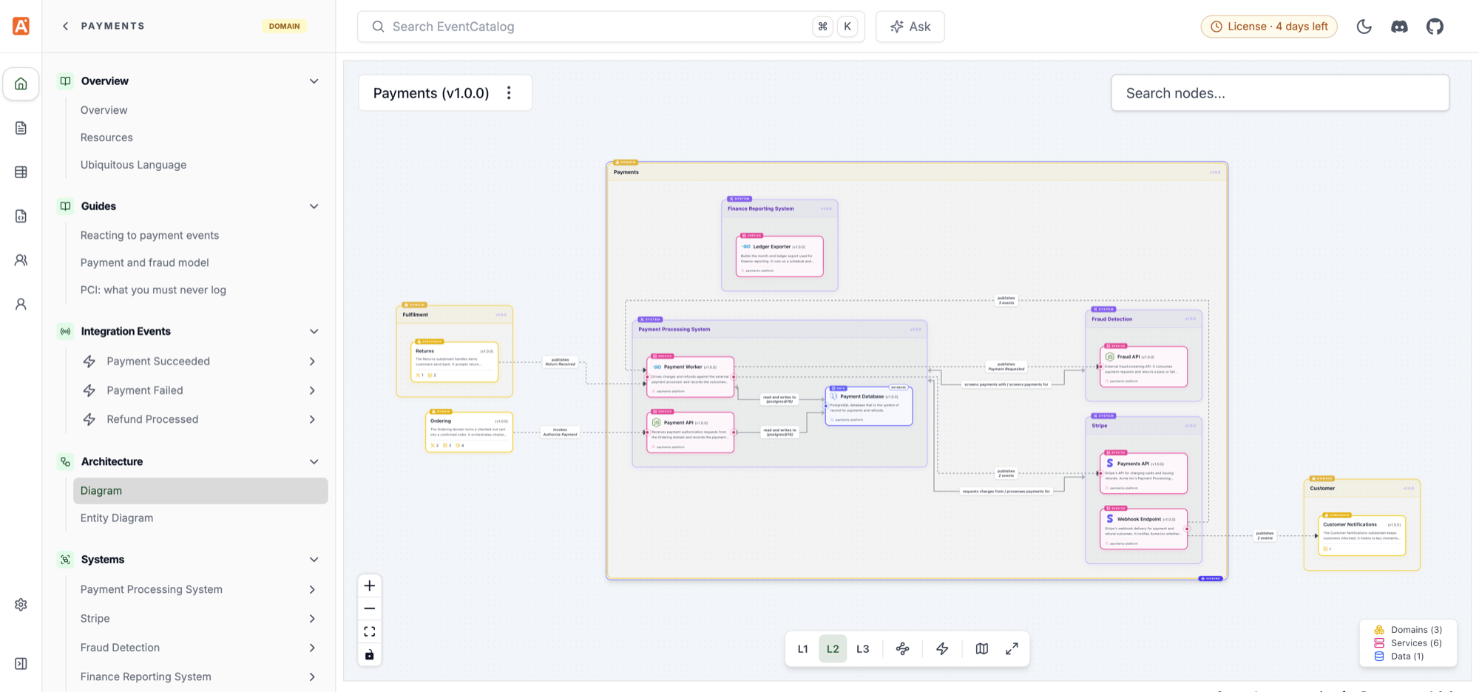Switch diagram to L3 level
1479x692 pixels.
click(x=863, y=649)
